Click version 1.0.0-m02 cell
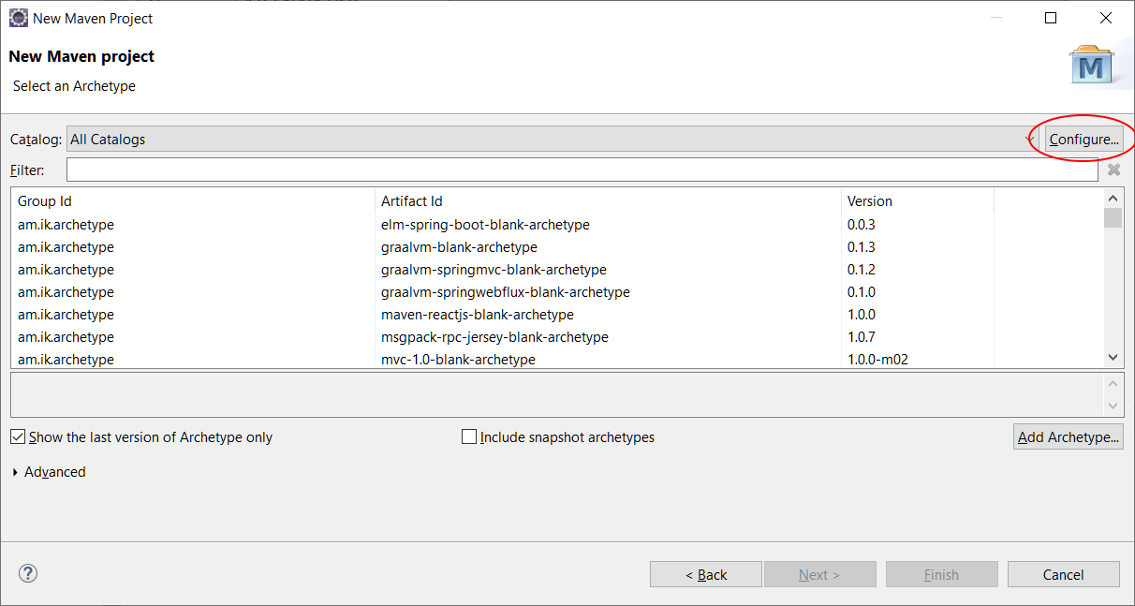 tap(878, 360)
